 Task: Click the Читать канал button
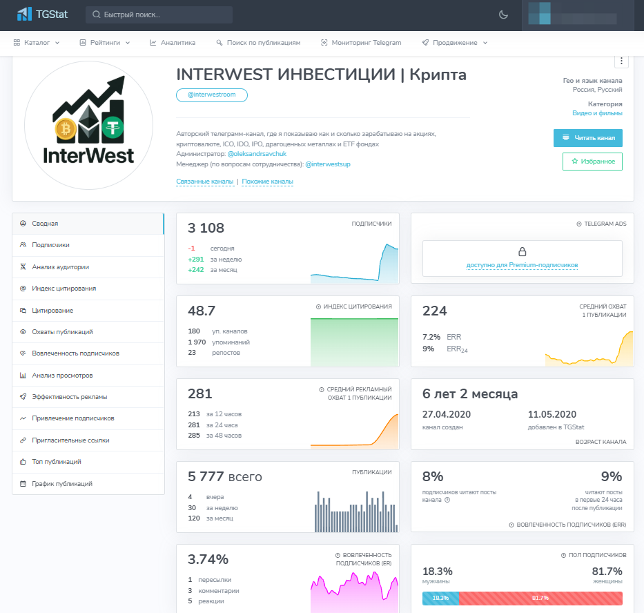pos(587,138)
